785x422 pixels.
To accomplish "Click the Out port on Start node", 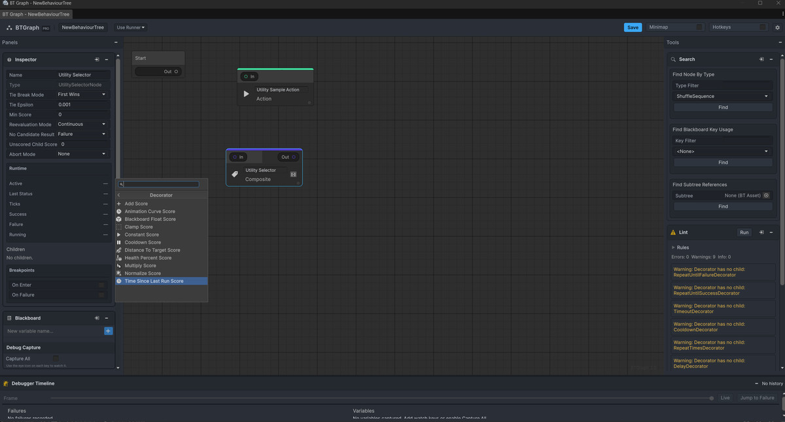I will [176, 72].
